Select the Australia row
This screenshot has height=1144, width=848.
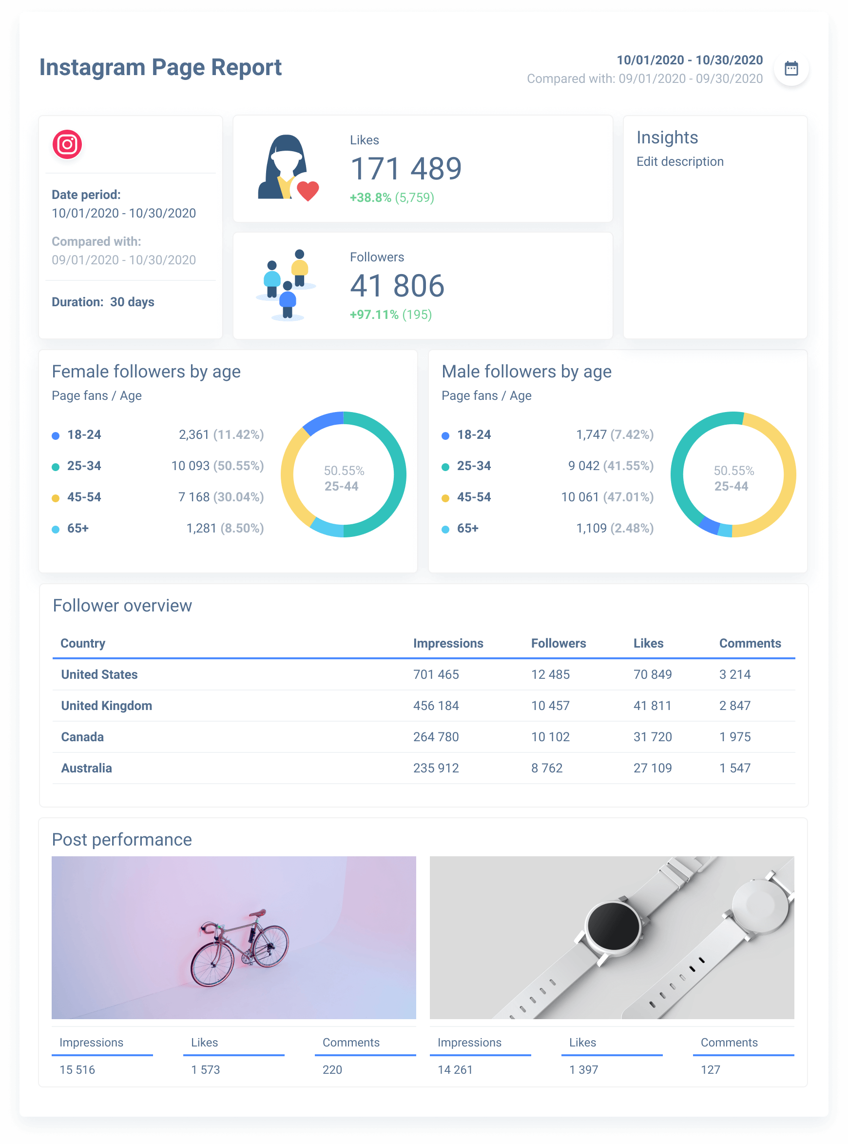(424, 769)
